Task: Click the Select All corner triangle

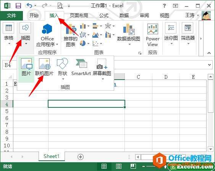Action: (10, 77)
